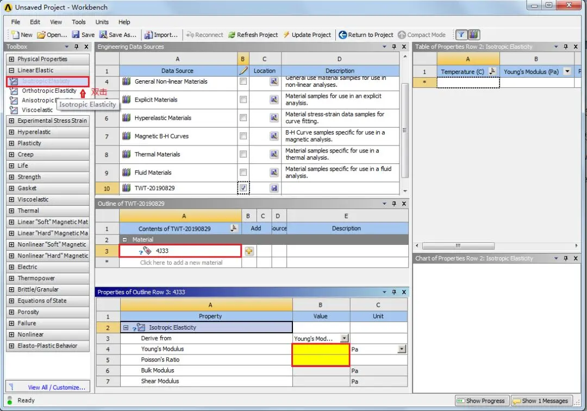Check the edit box for Fluid Materials

[x=243, y=173]
